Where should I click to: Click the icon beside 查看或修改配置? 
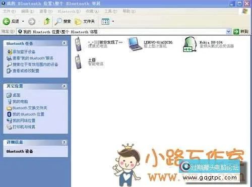[9, 71]
